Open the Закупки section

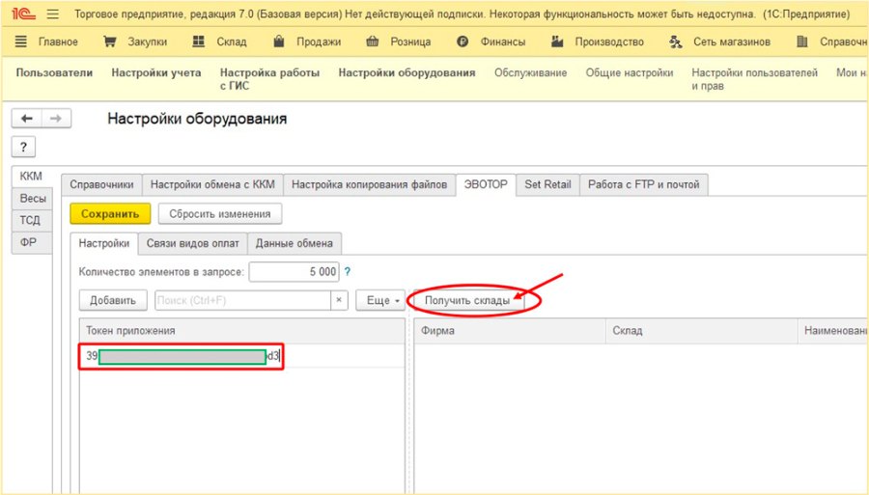click(x=135, y=41)
